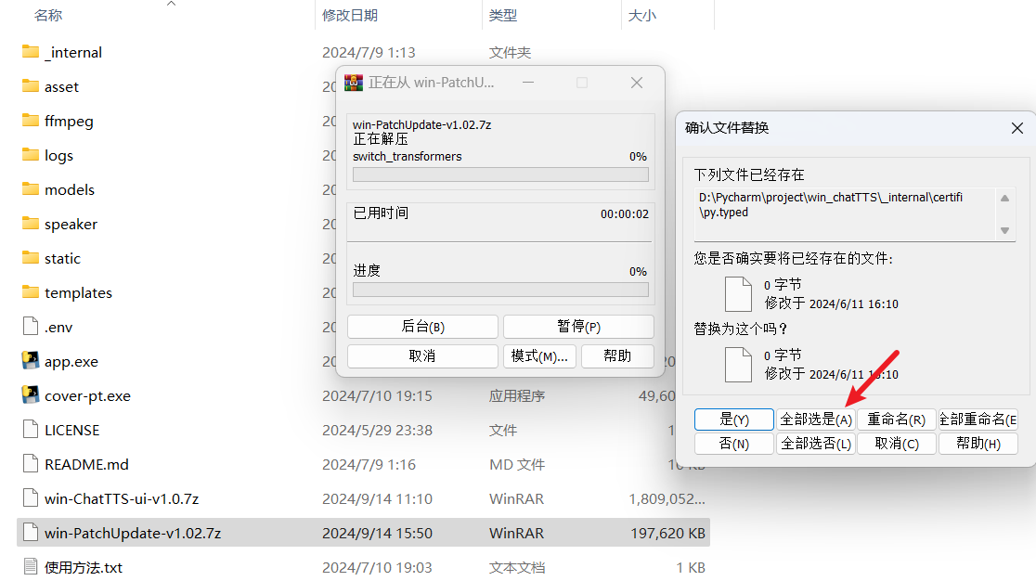Click the _internal folder icon
The height and width of the screenshot is (581, 1036).
(x=31, y=51)
